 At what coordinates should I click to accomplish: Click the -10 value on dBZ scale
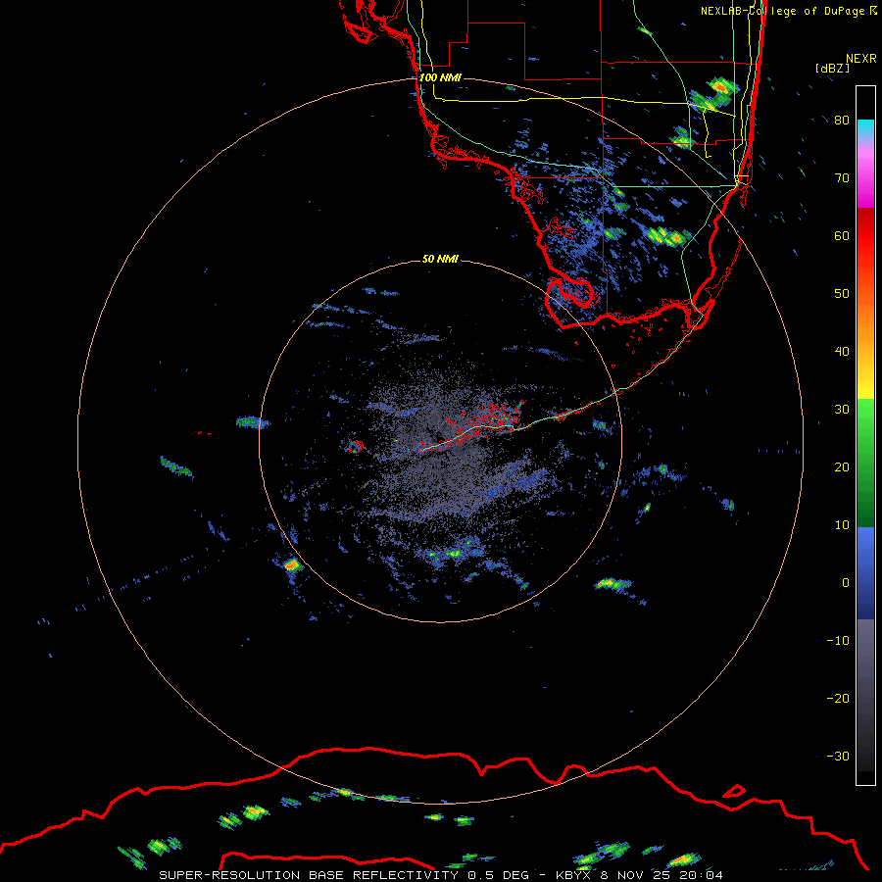838,641
